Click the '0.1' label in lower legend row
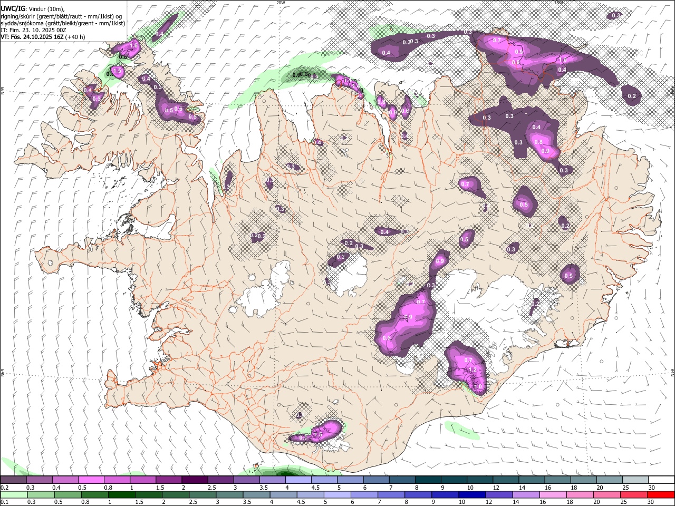 [x=4, y=502]
